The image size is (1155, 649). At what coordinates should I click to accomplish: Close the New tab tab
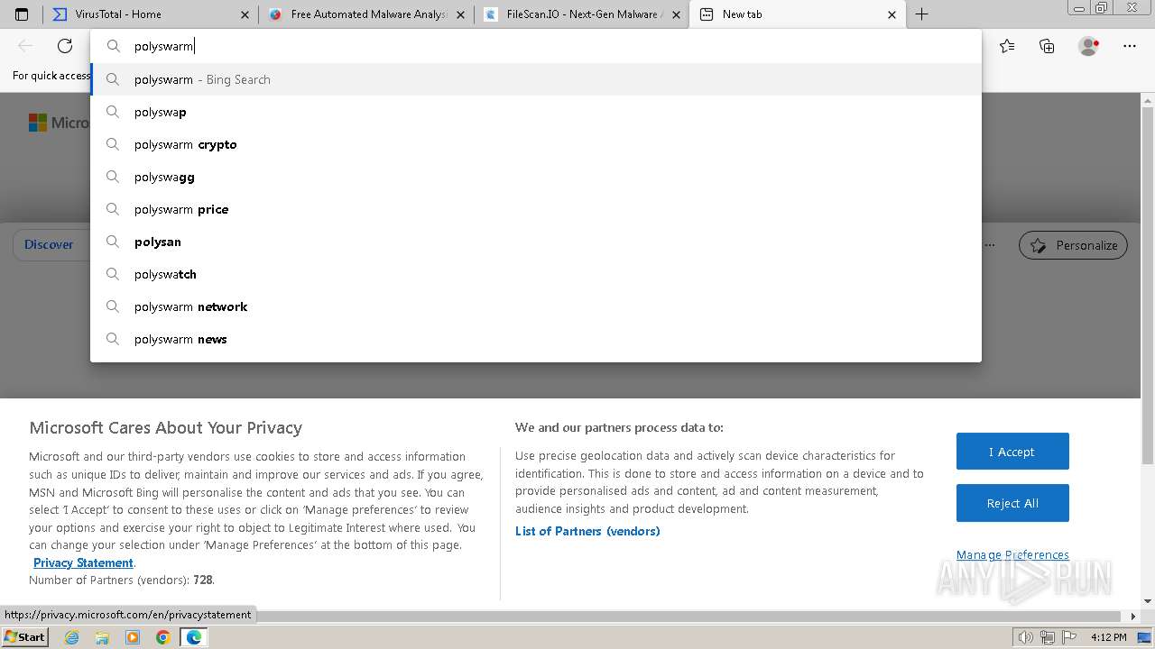(x=892, y=14)
